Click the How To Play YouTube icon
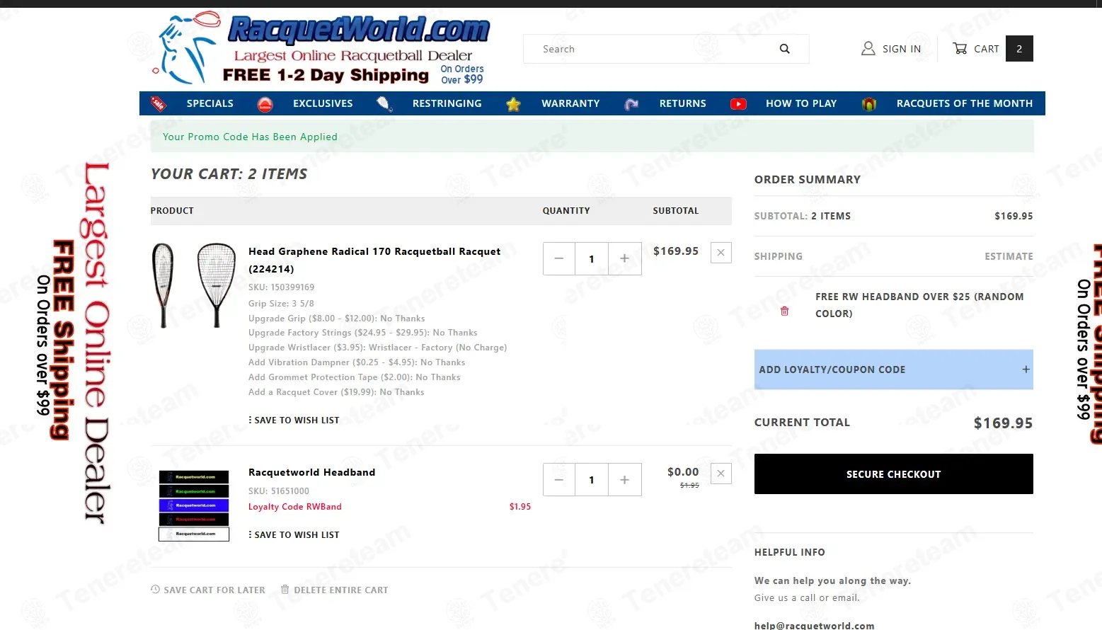Viewport: 1102px width, 630px height. pos(738,104)
